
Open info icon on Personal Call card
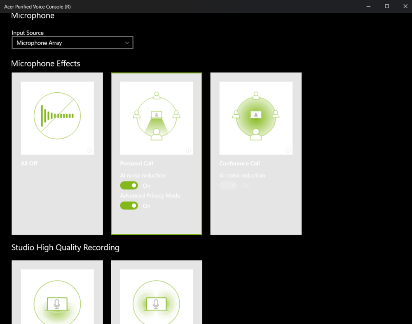coord(189,150)
